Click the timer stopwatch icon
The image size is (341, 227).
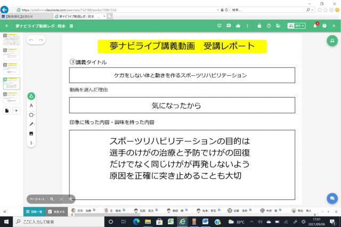(269, 26)
